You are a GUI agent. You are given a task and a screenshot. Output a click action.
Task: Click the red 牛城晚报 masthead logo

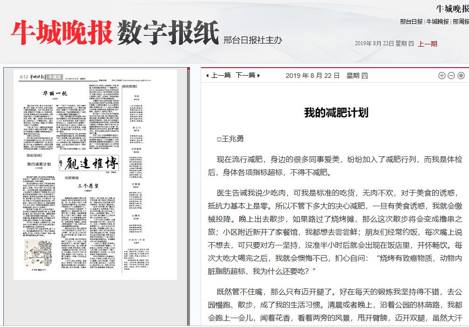pyautogui.click(x=62, y=33)
